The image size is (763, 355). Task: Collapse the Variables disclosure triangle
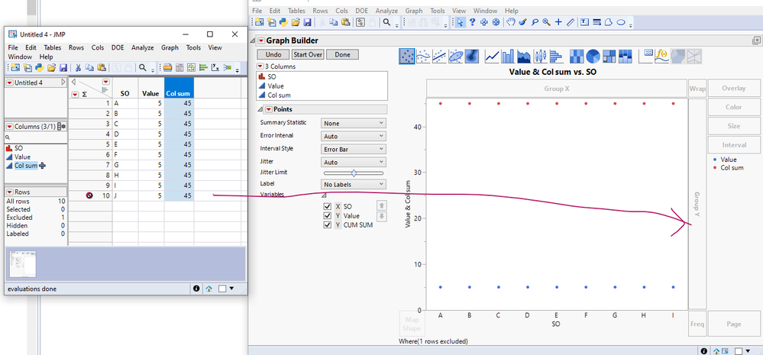[324, 195]
